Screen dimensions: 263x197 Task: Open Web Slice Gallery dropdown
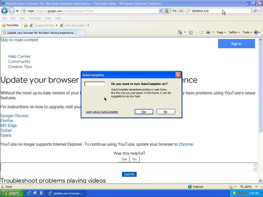(75, 25)
